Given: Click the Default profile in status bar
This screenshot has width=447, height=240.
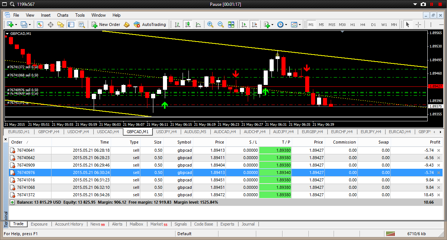Looking at the screenshot, I should coord(184,234).
